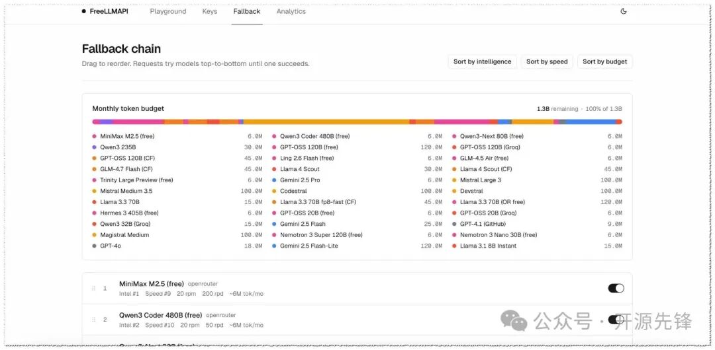Click Hermes 3 405B (free) legend entry
715x350 pixels.
point(129,213)
